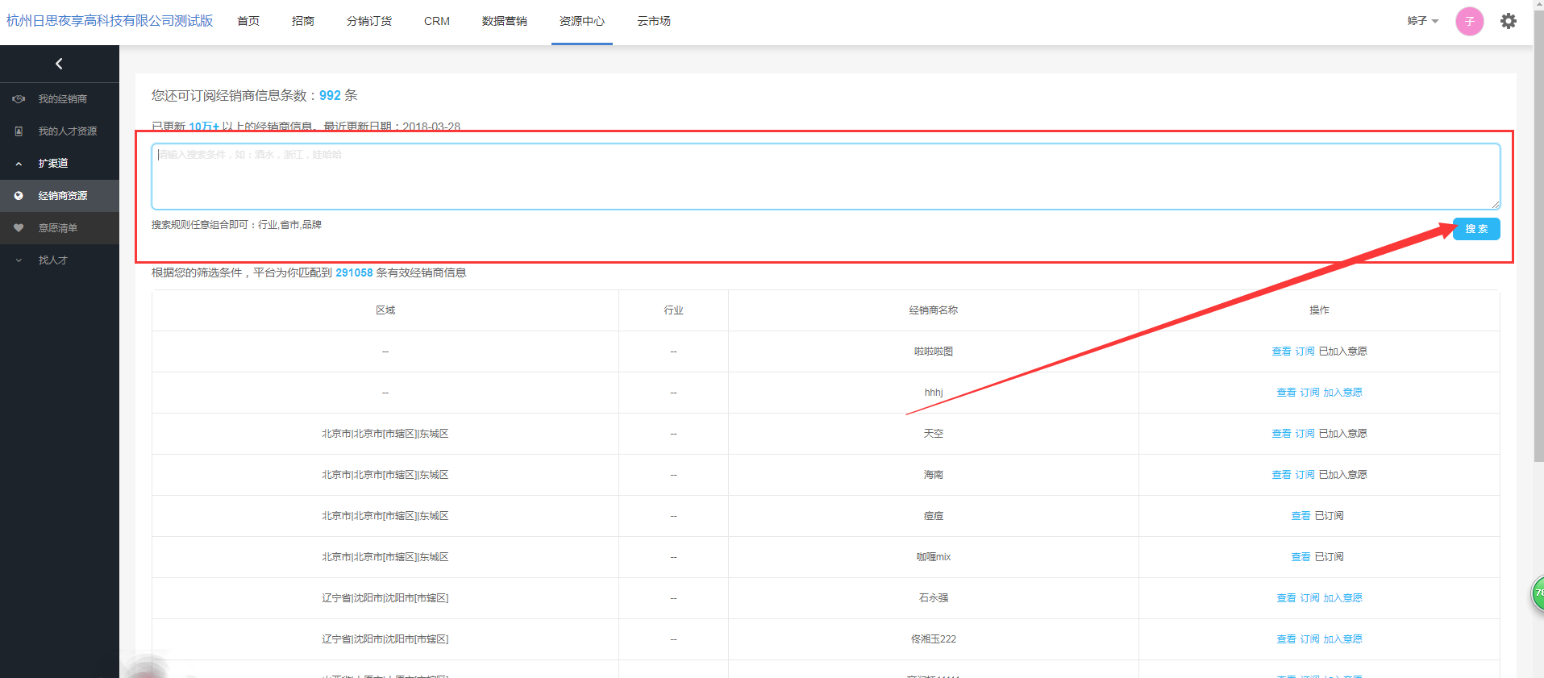Click 订阅 in the 石永强 row

(1309, 598)
